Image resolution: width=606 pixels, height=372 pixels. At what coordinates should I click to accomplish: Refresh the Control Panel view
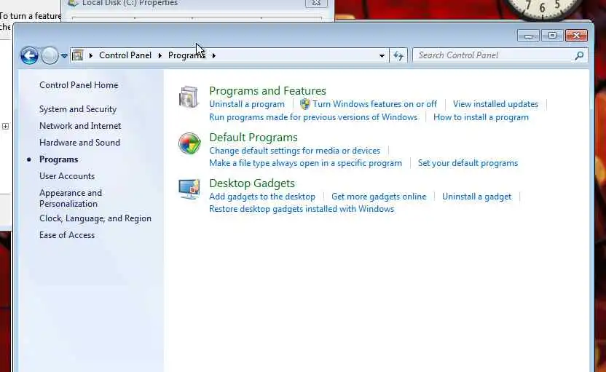pos(398,55)
